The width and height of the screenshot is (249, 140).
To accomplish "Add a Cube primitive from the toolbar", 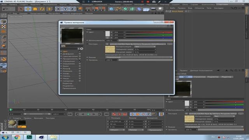I will [111, 9].
